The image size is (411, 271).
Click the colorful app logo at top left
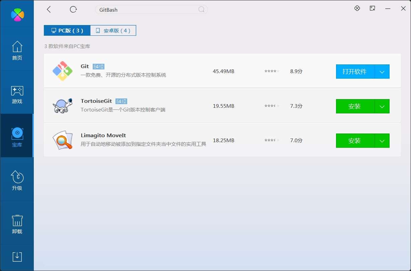[x=17, y=14]
